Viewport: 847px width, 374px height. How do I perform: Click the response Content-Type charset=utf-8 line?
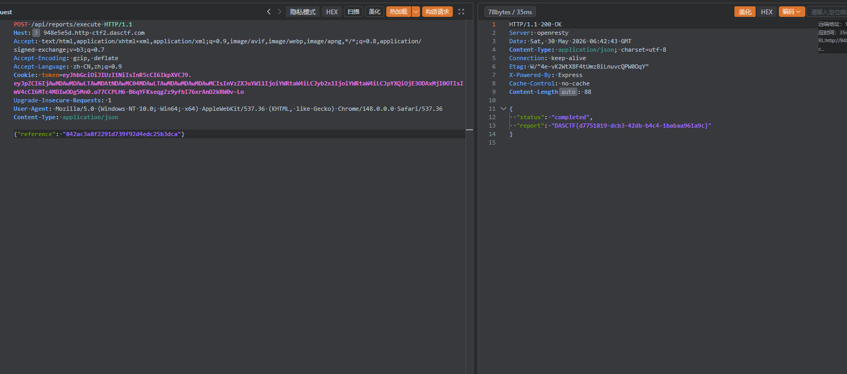tap(588, 50)
